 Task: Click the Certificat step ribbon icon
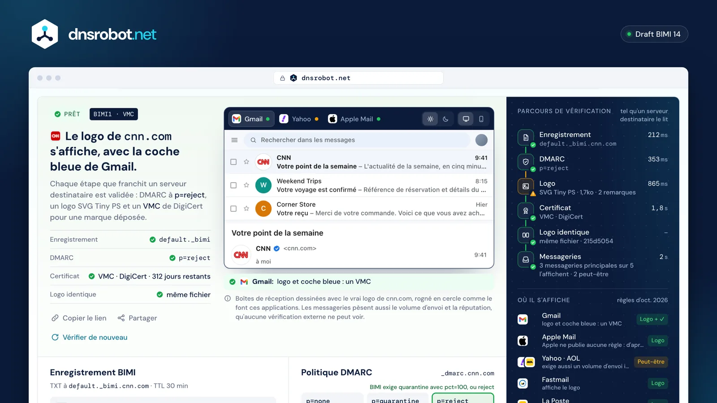coord(526,210)
